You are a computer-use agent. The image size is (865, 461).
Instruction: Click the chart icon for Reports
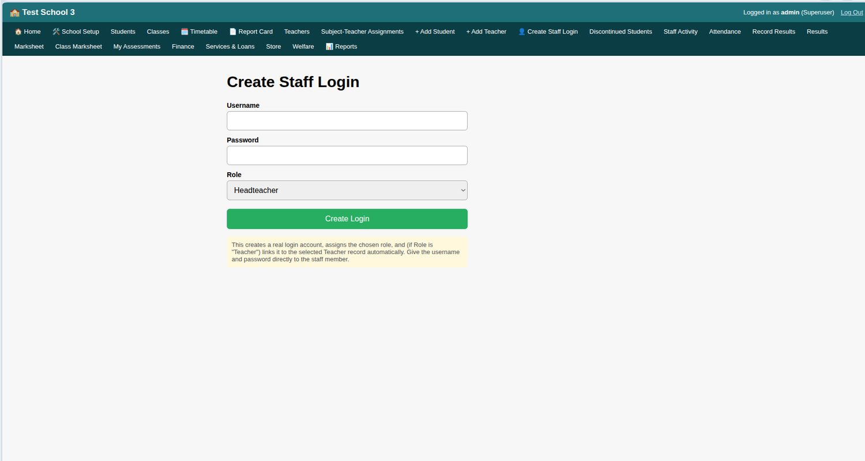[329, 47]
